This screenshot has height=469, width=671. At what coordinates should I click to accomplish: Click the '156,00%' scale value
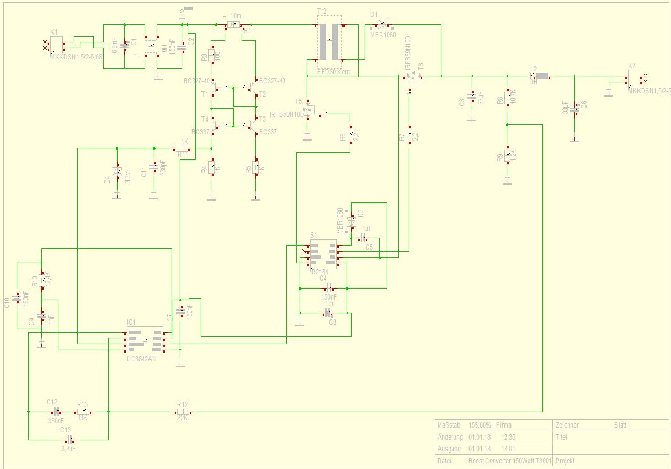480,425
